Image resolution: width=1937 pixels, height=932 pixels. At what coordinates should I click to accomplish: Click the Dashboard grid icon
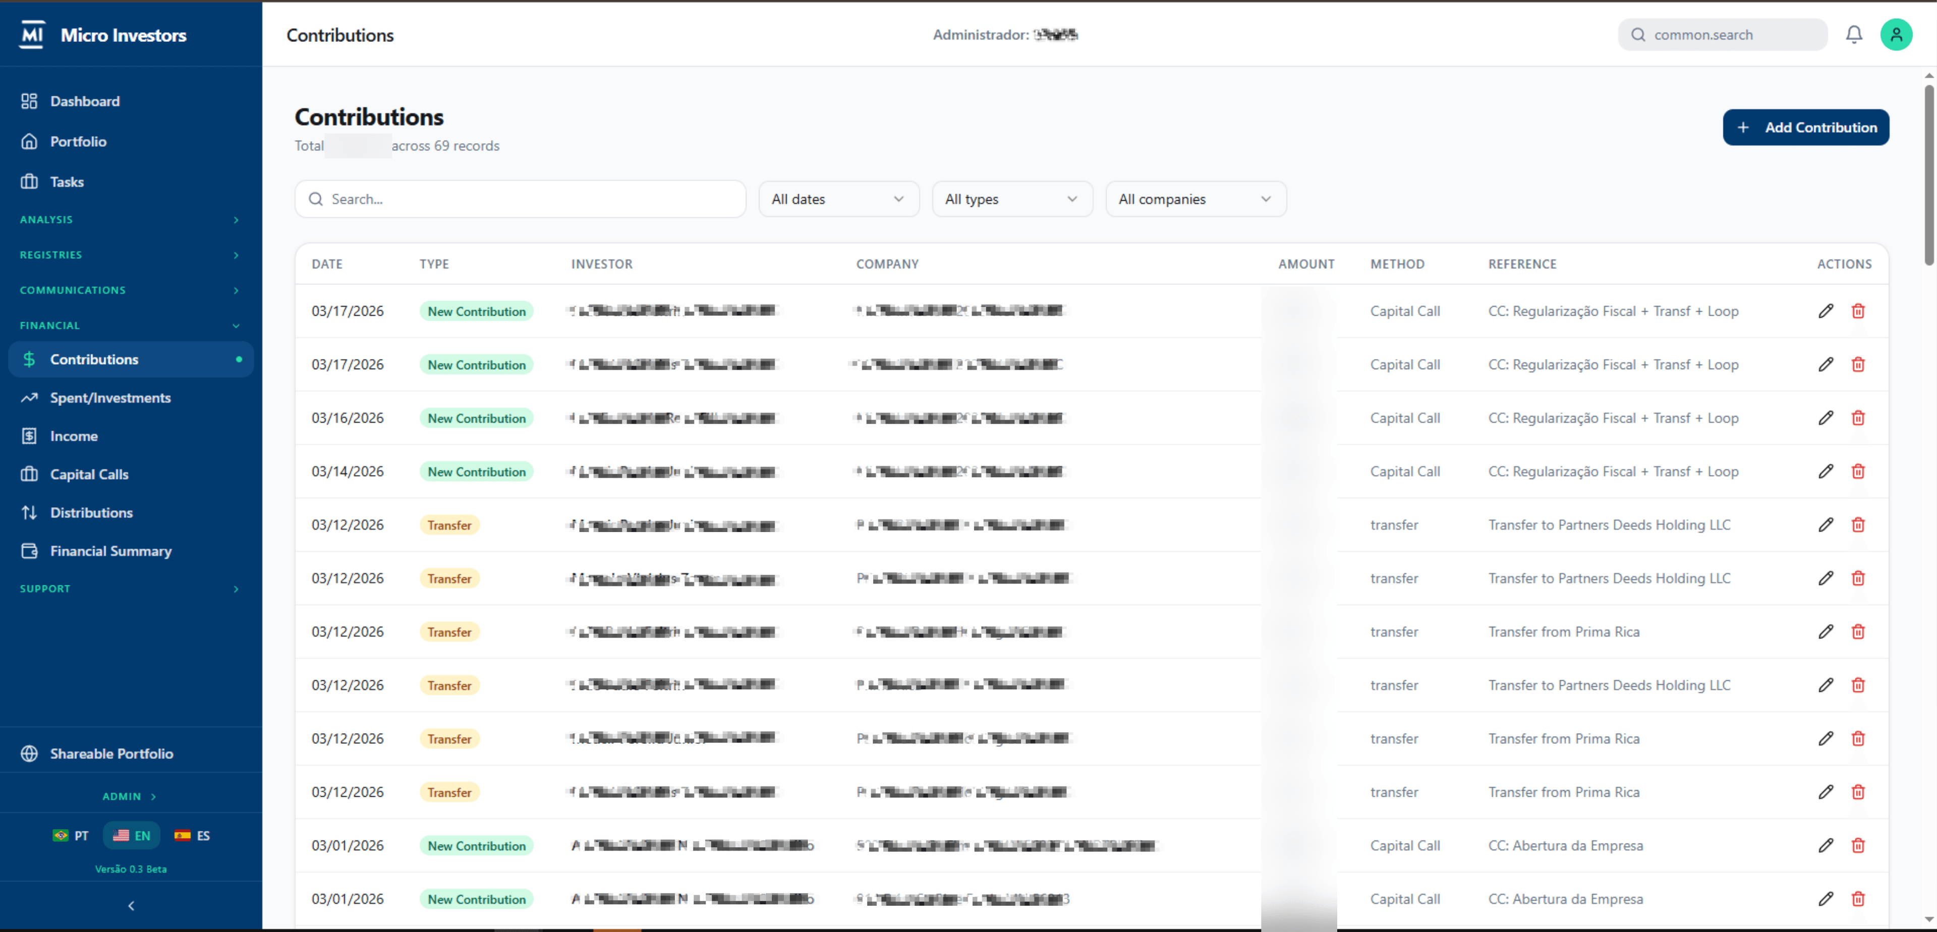29,101
